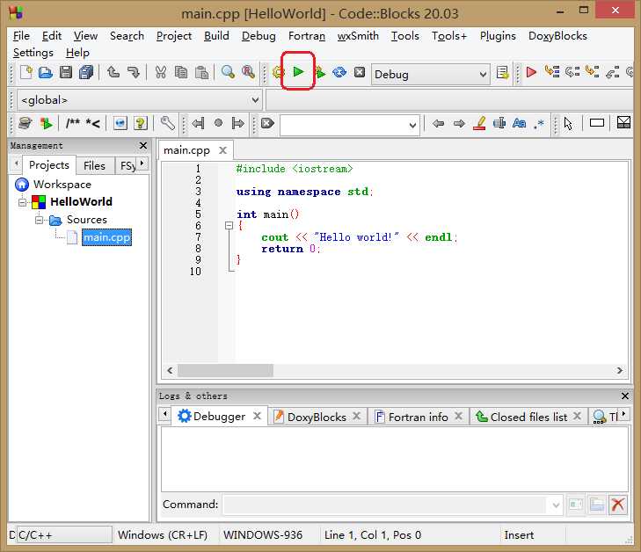The width and height of the screenshot is (641, 552).
Task: Open the incremental search text dropdown
Action: point(413,125)
